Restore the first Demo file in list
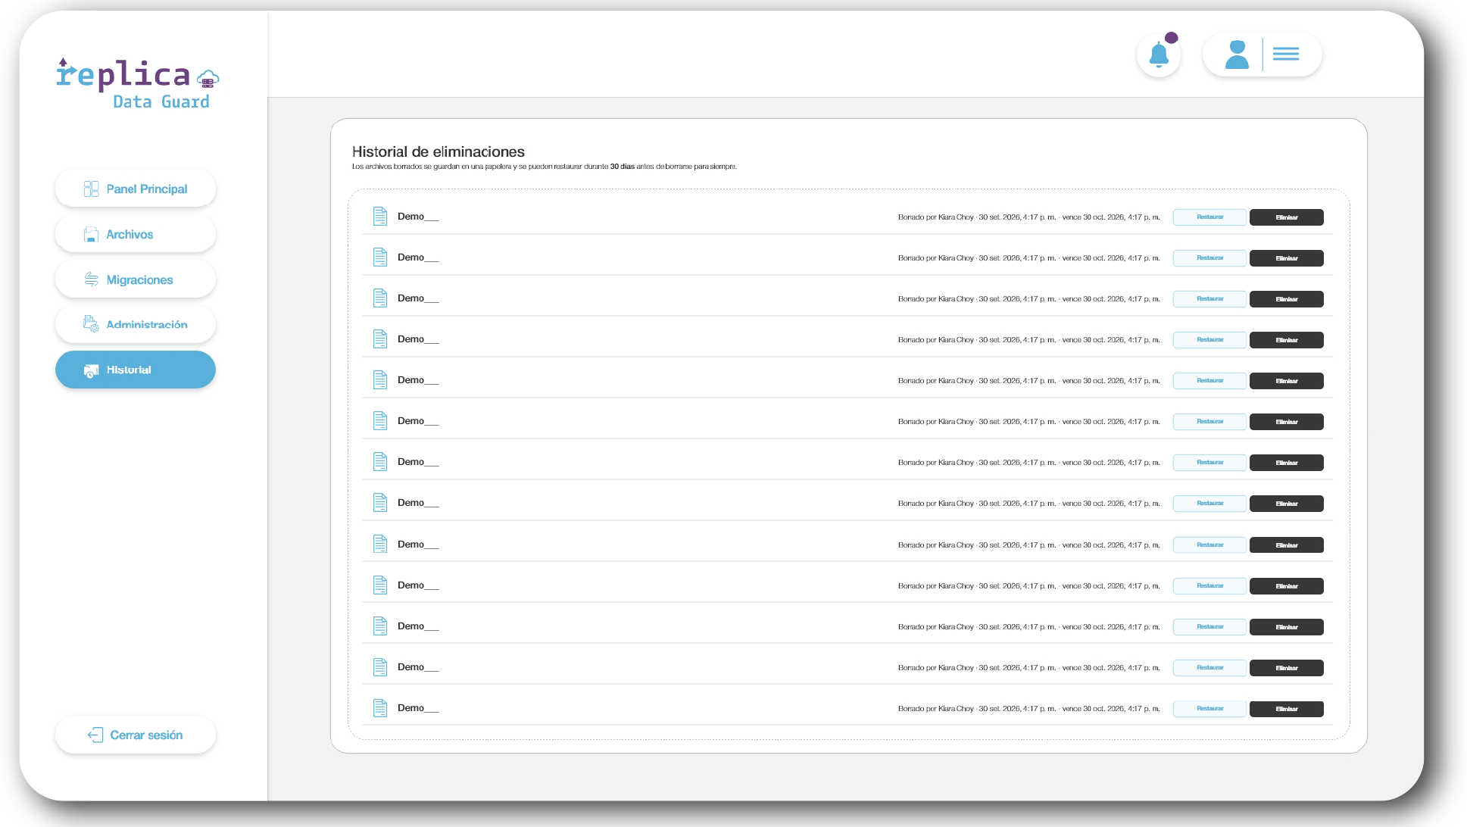 [1209, 217]
